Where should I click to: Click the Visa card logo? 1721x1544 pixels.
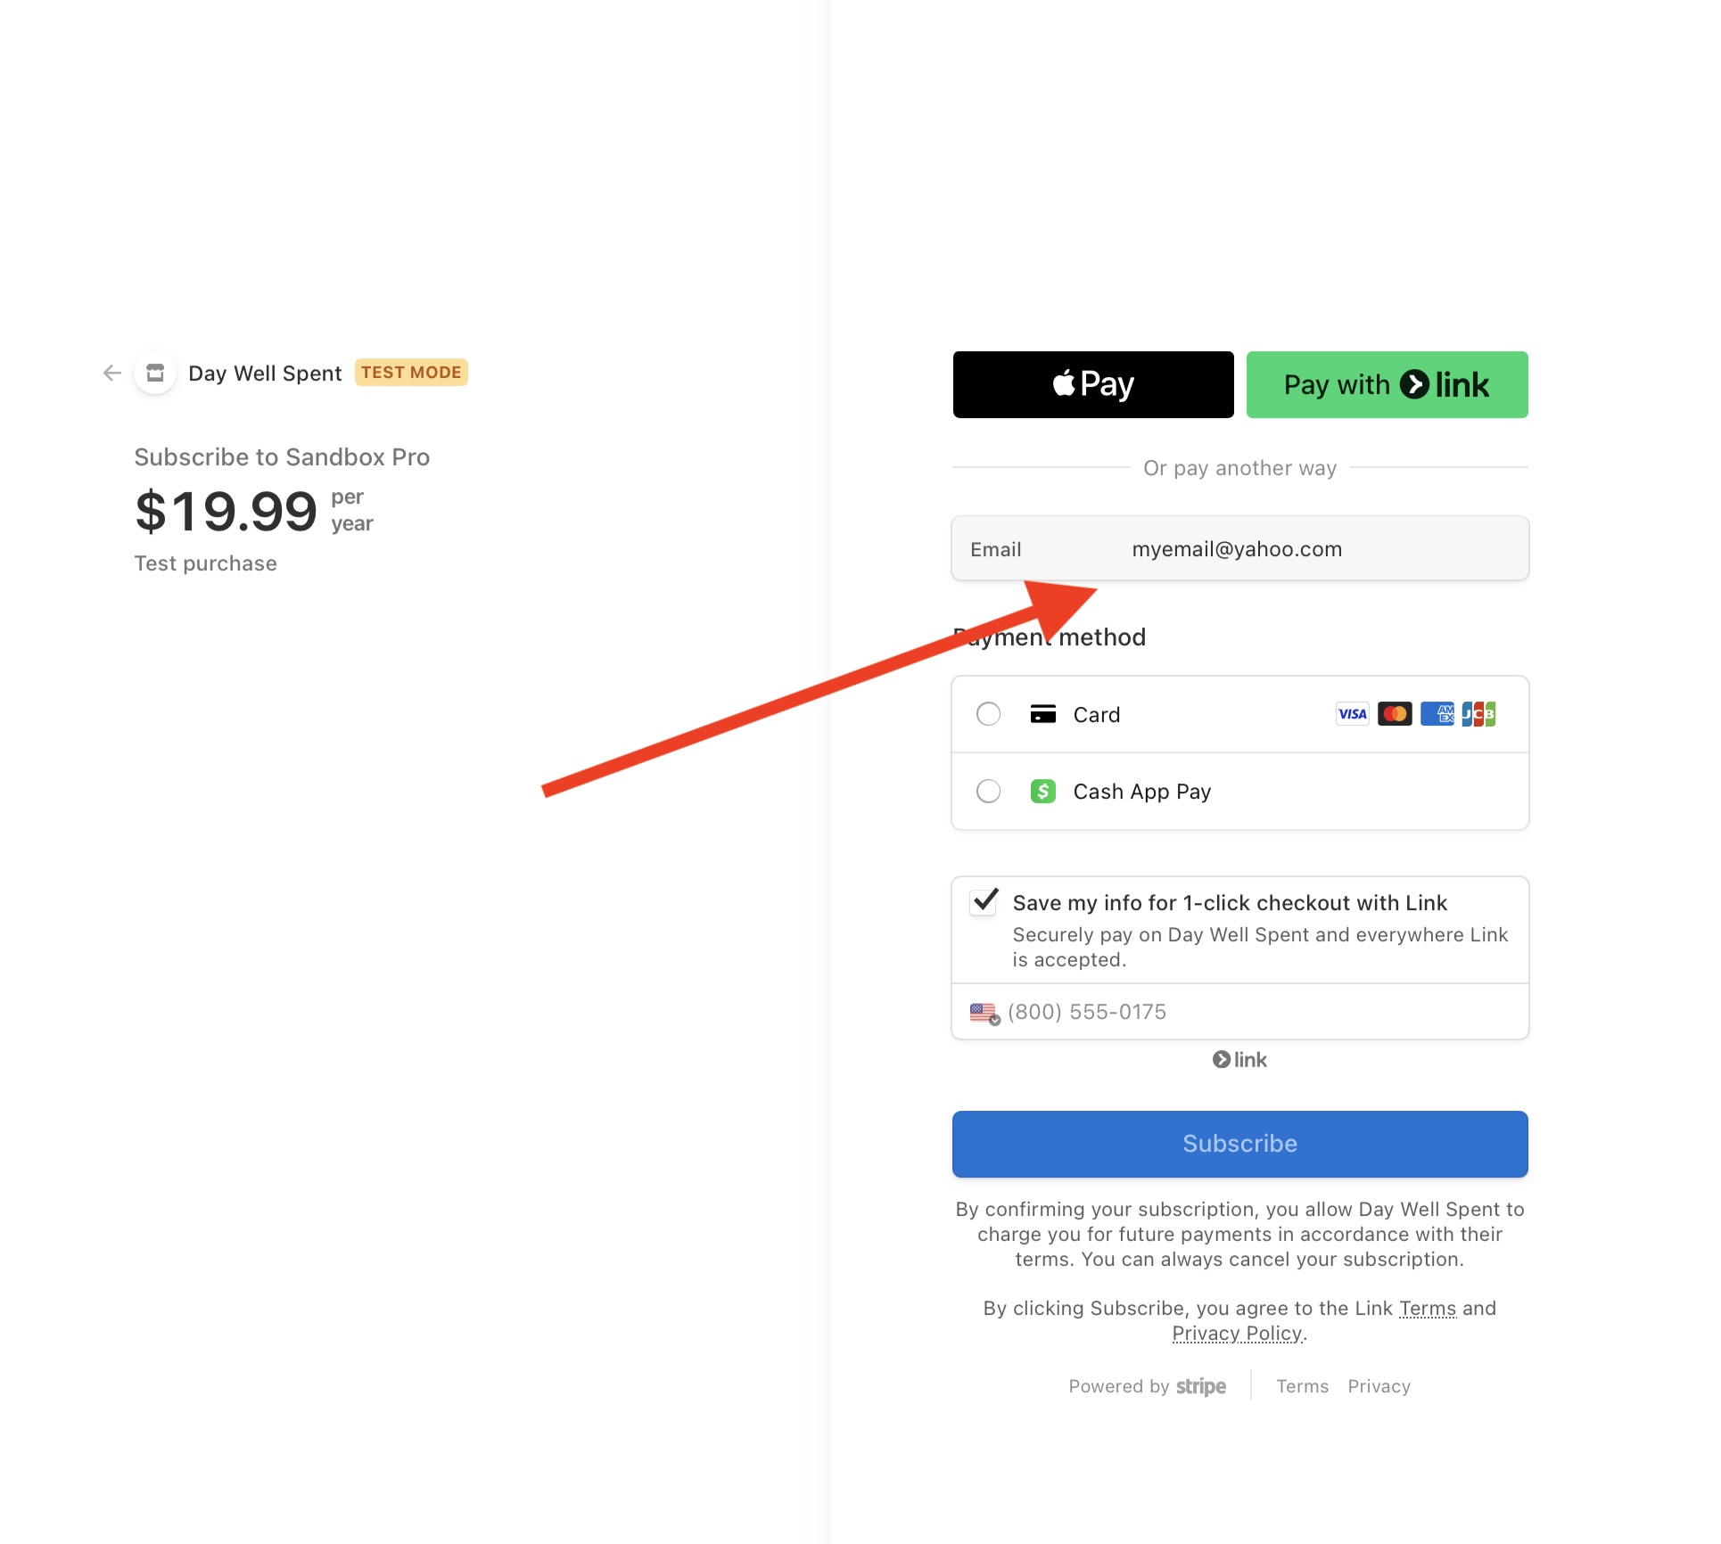(x=1352, y=714)
